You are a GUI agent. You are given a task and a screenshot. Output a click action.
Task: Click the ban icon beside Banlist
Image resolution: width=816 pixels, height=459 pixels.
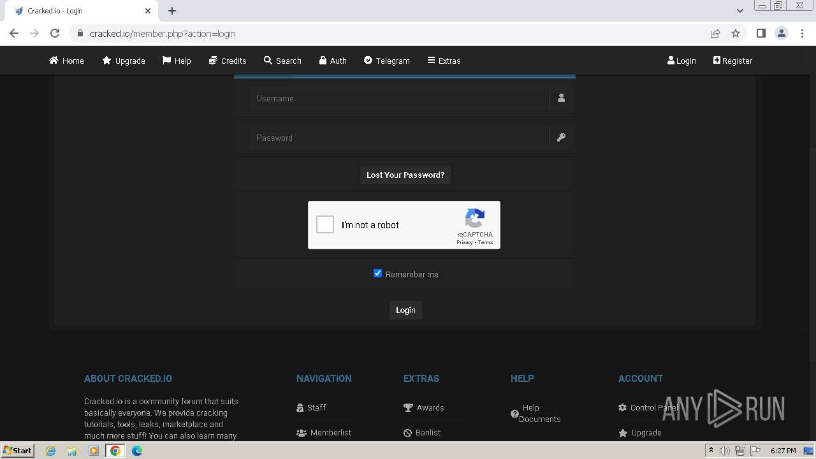point(408,432)
